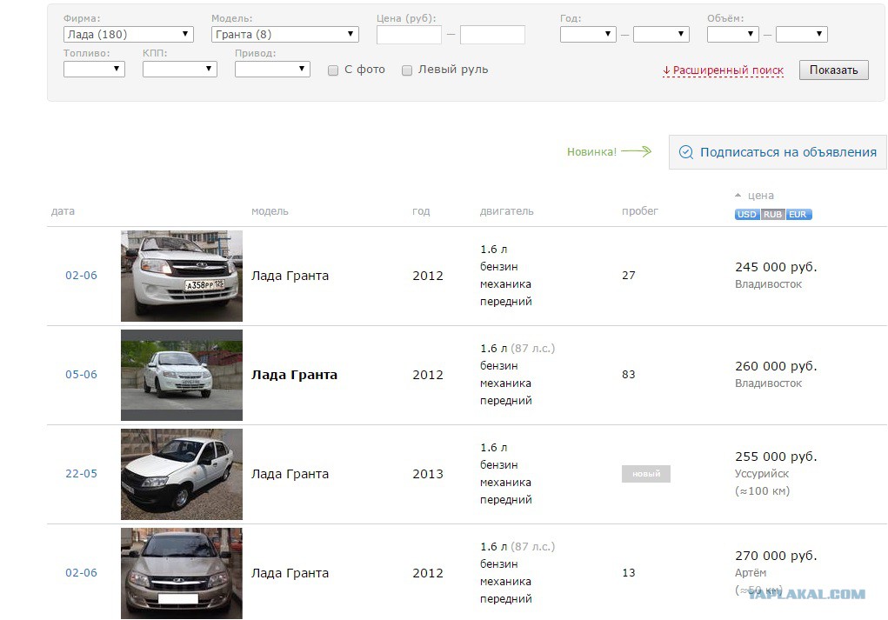Image resolution: width=888 pixels, height=620 pixels.
Task: Click year 2013 in the Уссурийск row
Action: click(x=428, y=474)
